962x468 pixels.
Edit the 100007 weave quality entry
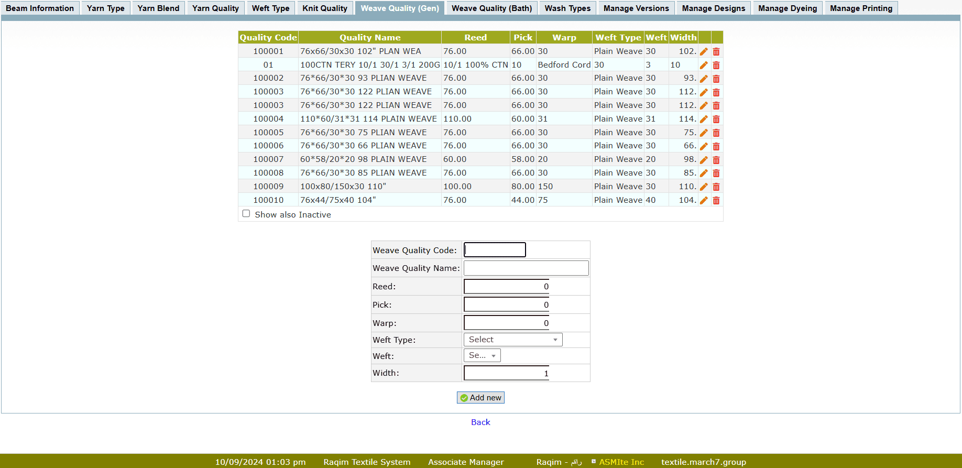pos(704,160)
